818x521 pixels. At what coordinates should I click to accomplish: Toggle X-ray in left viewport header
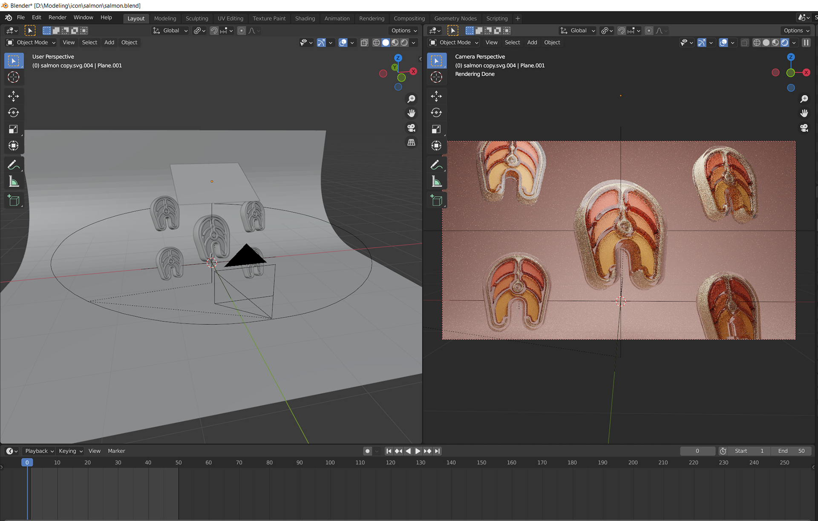tap(364, 43)
